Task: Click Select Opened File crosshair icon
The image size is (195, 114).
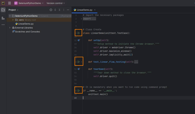Action: point(51,10)
